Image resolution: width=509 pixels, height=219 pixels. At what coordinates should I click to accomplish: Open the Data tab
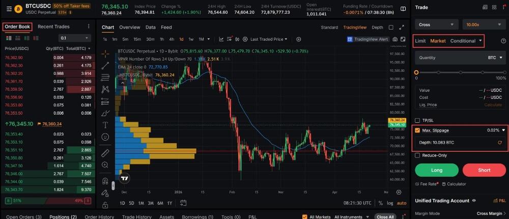[150, 28]
